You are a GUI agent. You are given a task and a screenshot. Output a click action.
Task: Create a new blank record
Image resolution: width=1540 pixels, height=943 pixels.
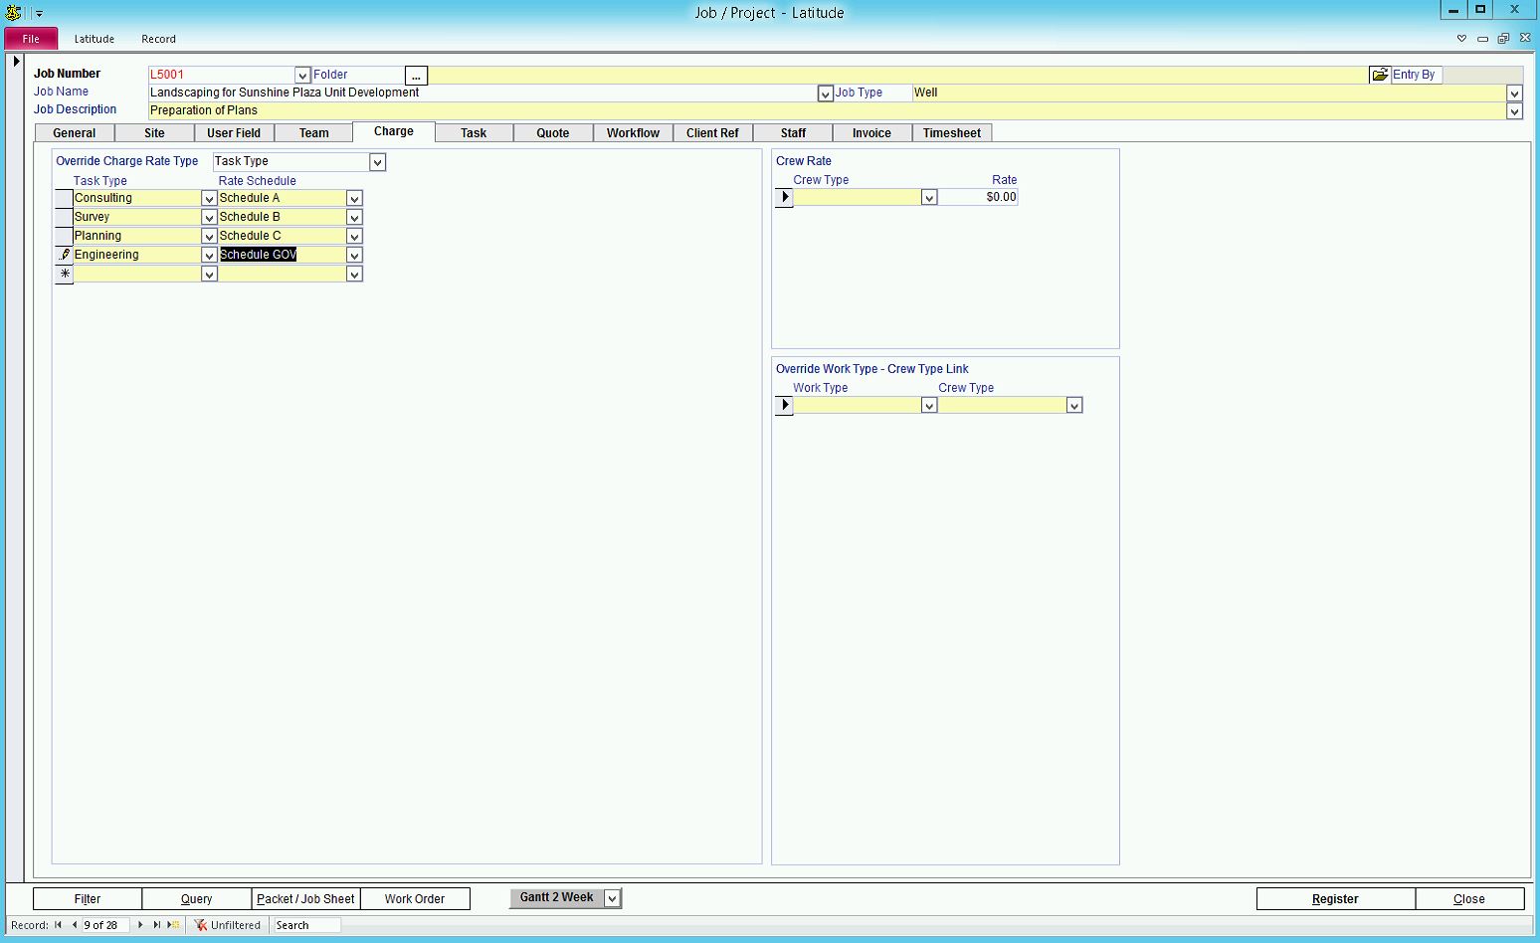(174, 925)
